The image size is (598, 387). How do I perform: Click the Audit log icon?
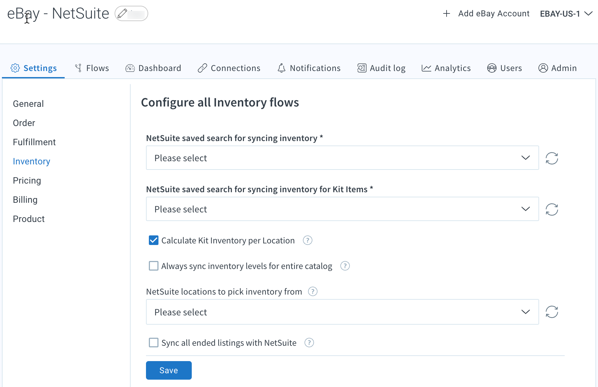click(362, 68)
